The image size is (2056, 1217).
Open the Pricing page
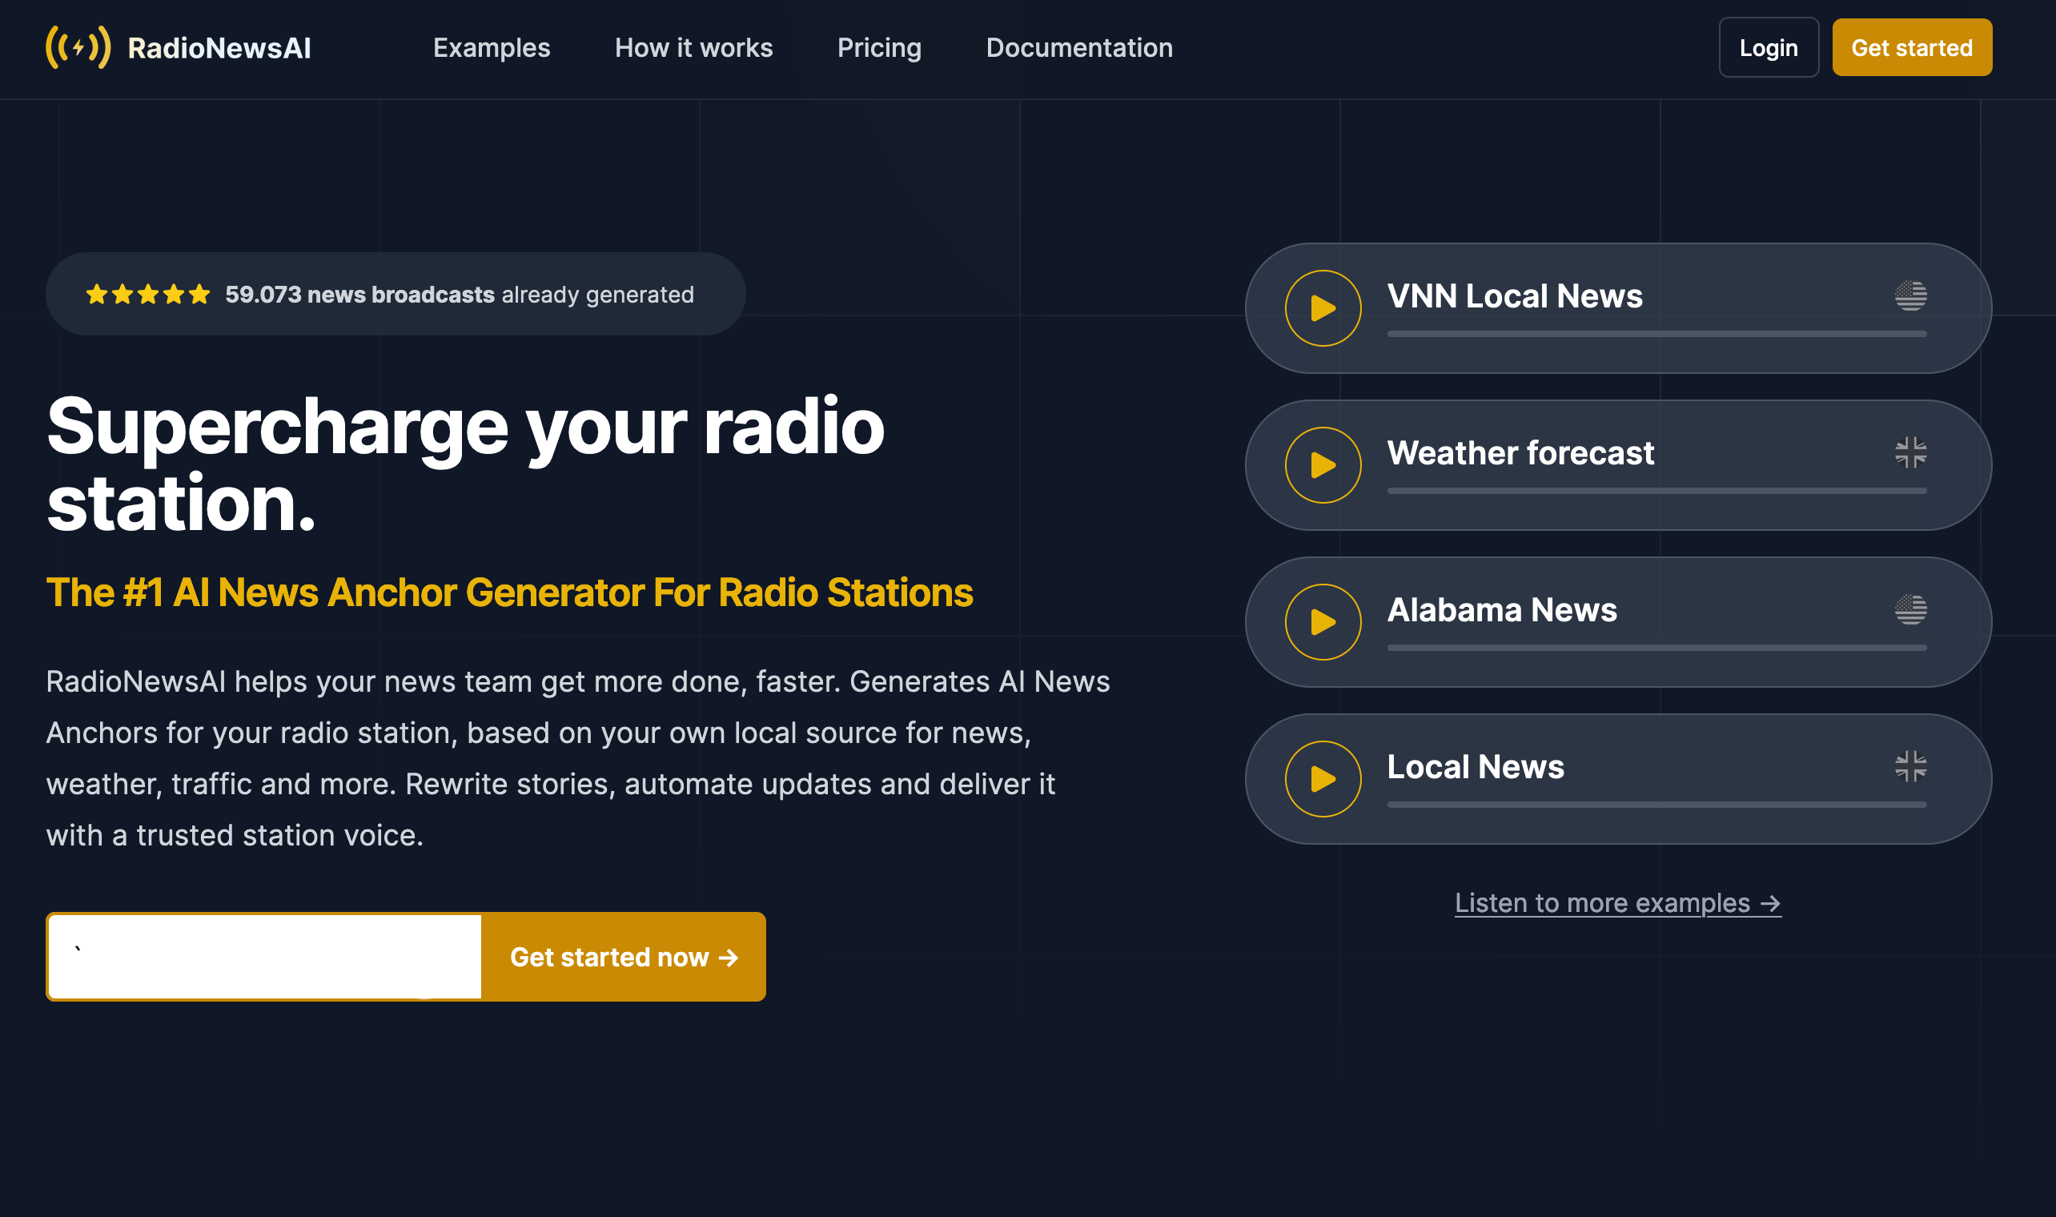coord(879,47)
